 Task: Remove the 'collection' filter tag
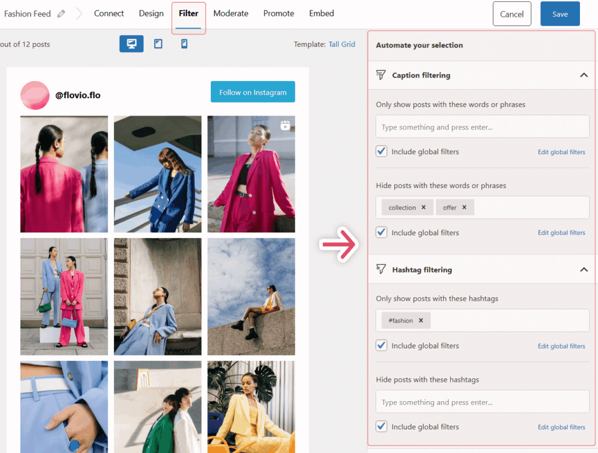(423, 207)
